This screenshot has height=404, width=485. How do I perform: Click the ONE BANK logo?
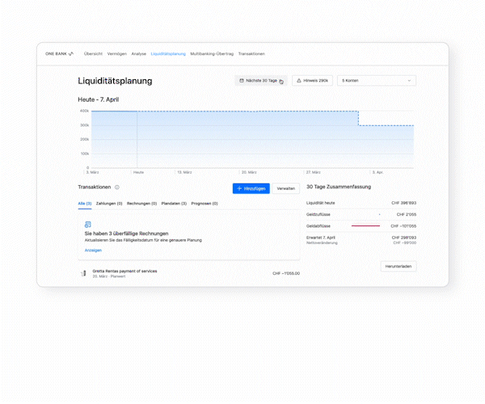point(59,54)
